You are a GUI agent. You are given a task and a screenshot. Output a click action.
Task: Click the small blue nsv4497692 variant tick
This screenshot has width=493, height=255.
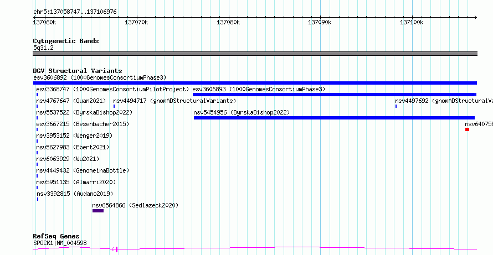point(396,106)
